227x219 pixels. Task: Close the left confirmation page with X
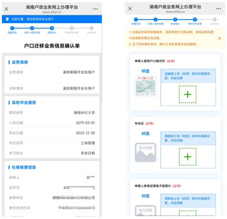(6, 9)
